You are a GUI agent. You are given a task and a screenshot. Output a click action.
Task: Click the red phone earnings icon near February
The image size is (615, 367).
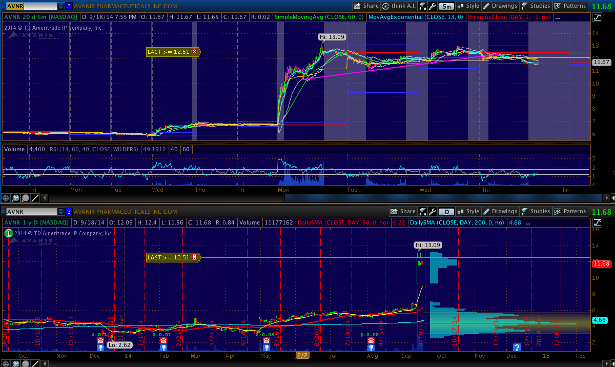click(163, 341)
